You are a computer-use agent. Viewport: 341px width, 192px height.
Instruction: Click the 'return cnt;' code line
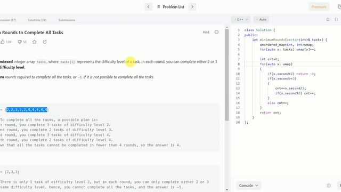[x=270, y=113]
